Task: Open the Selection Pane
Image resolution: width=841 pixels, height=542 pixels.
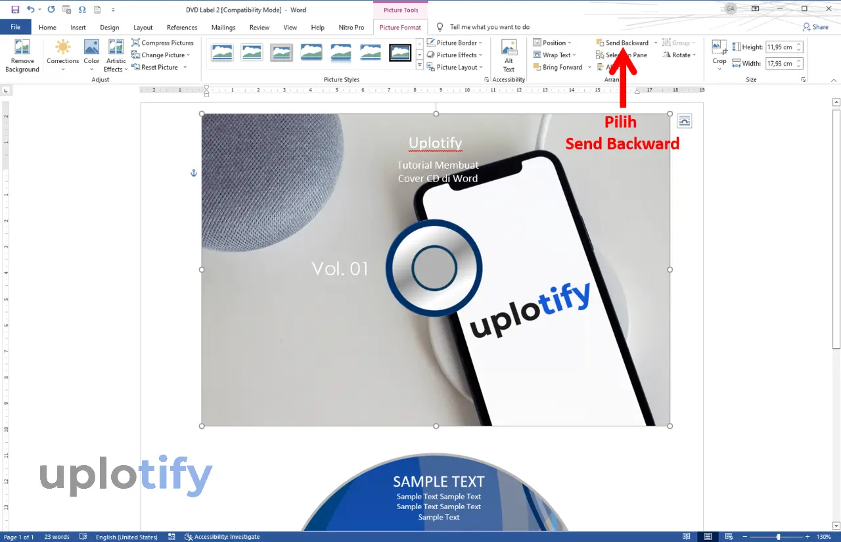Action: (622, 55)
